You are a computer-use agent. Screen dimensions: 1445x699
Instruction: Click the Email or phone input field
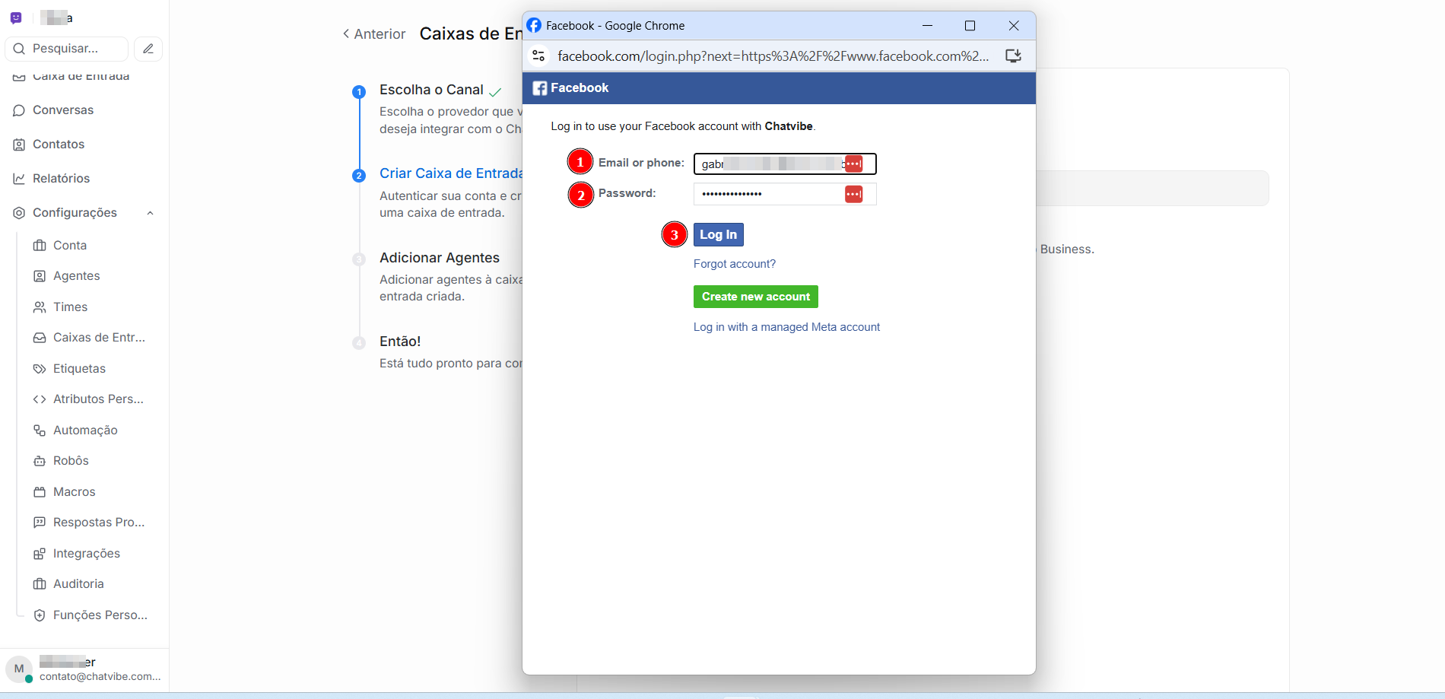785,164
